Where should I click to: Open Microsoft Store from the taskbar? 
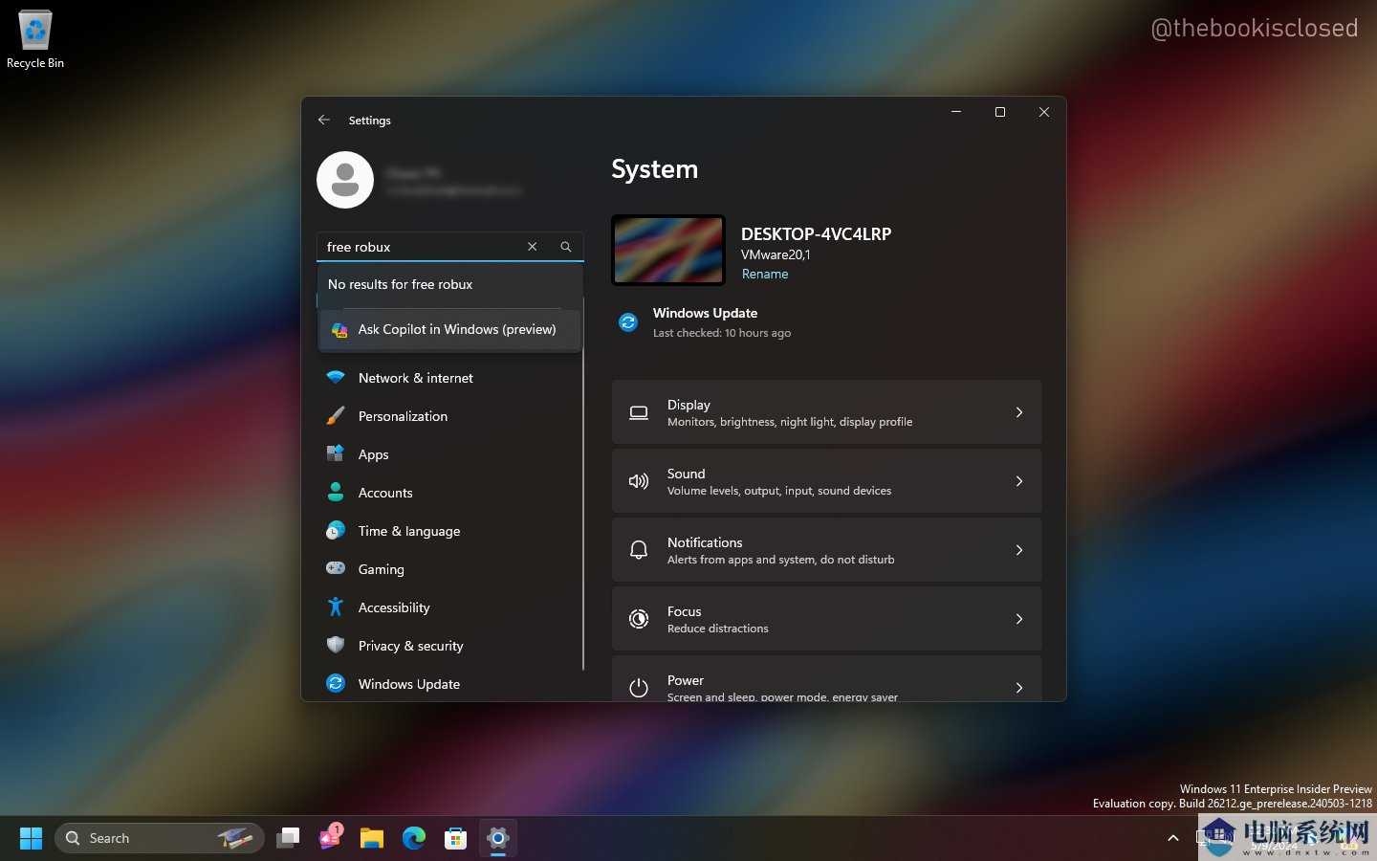point(456,838)
